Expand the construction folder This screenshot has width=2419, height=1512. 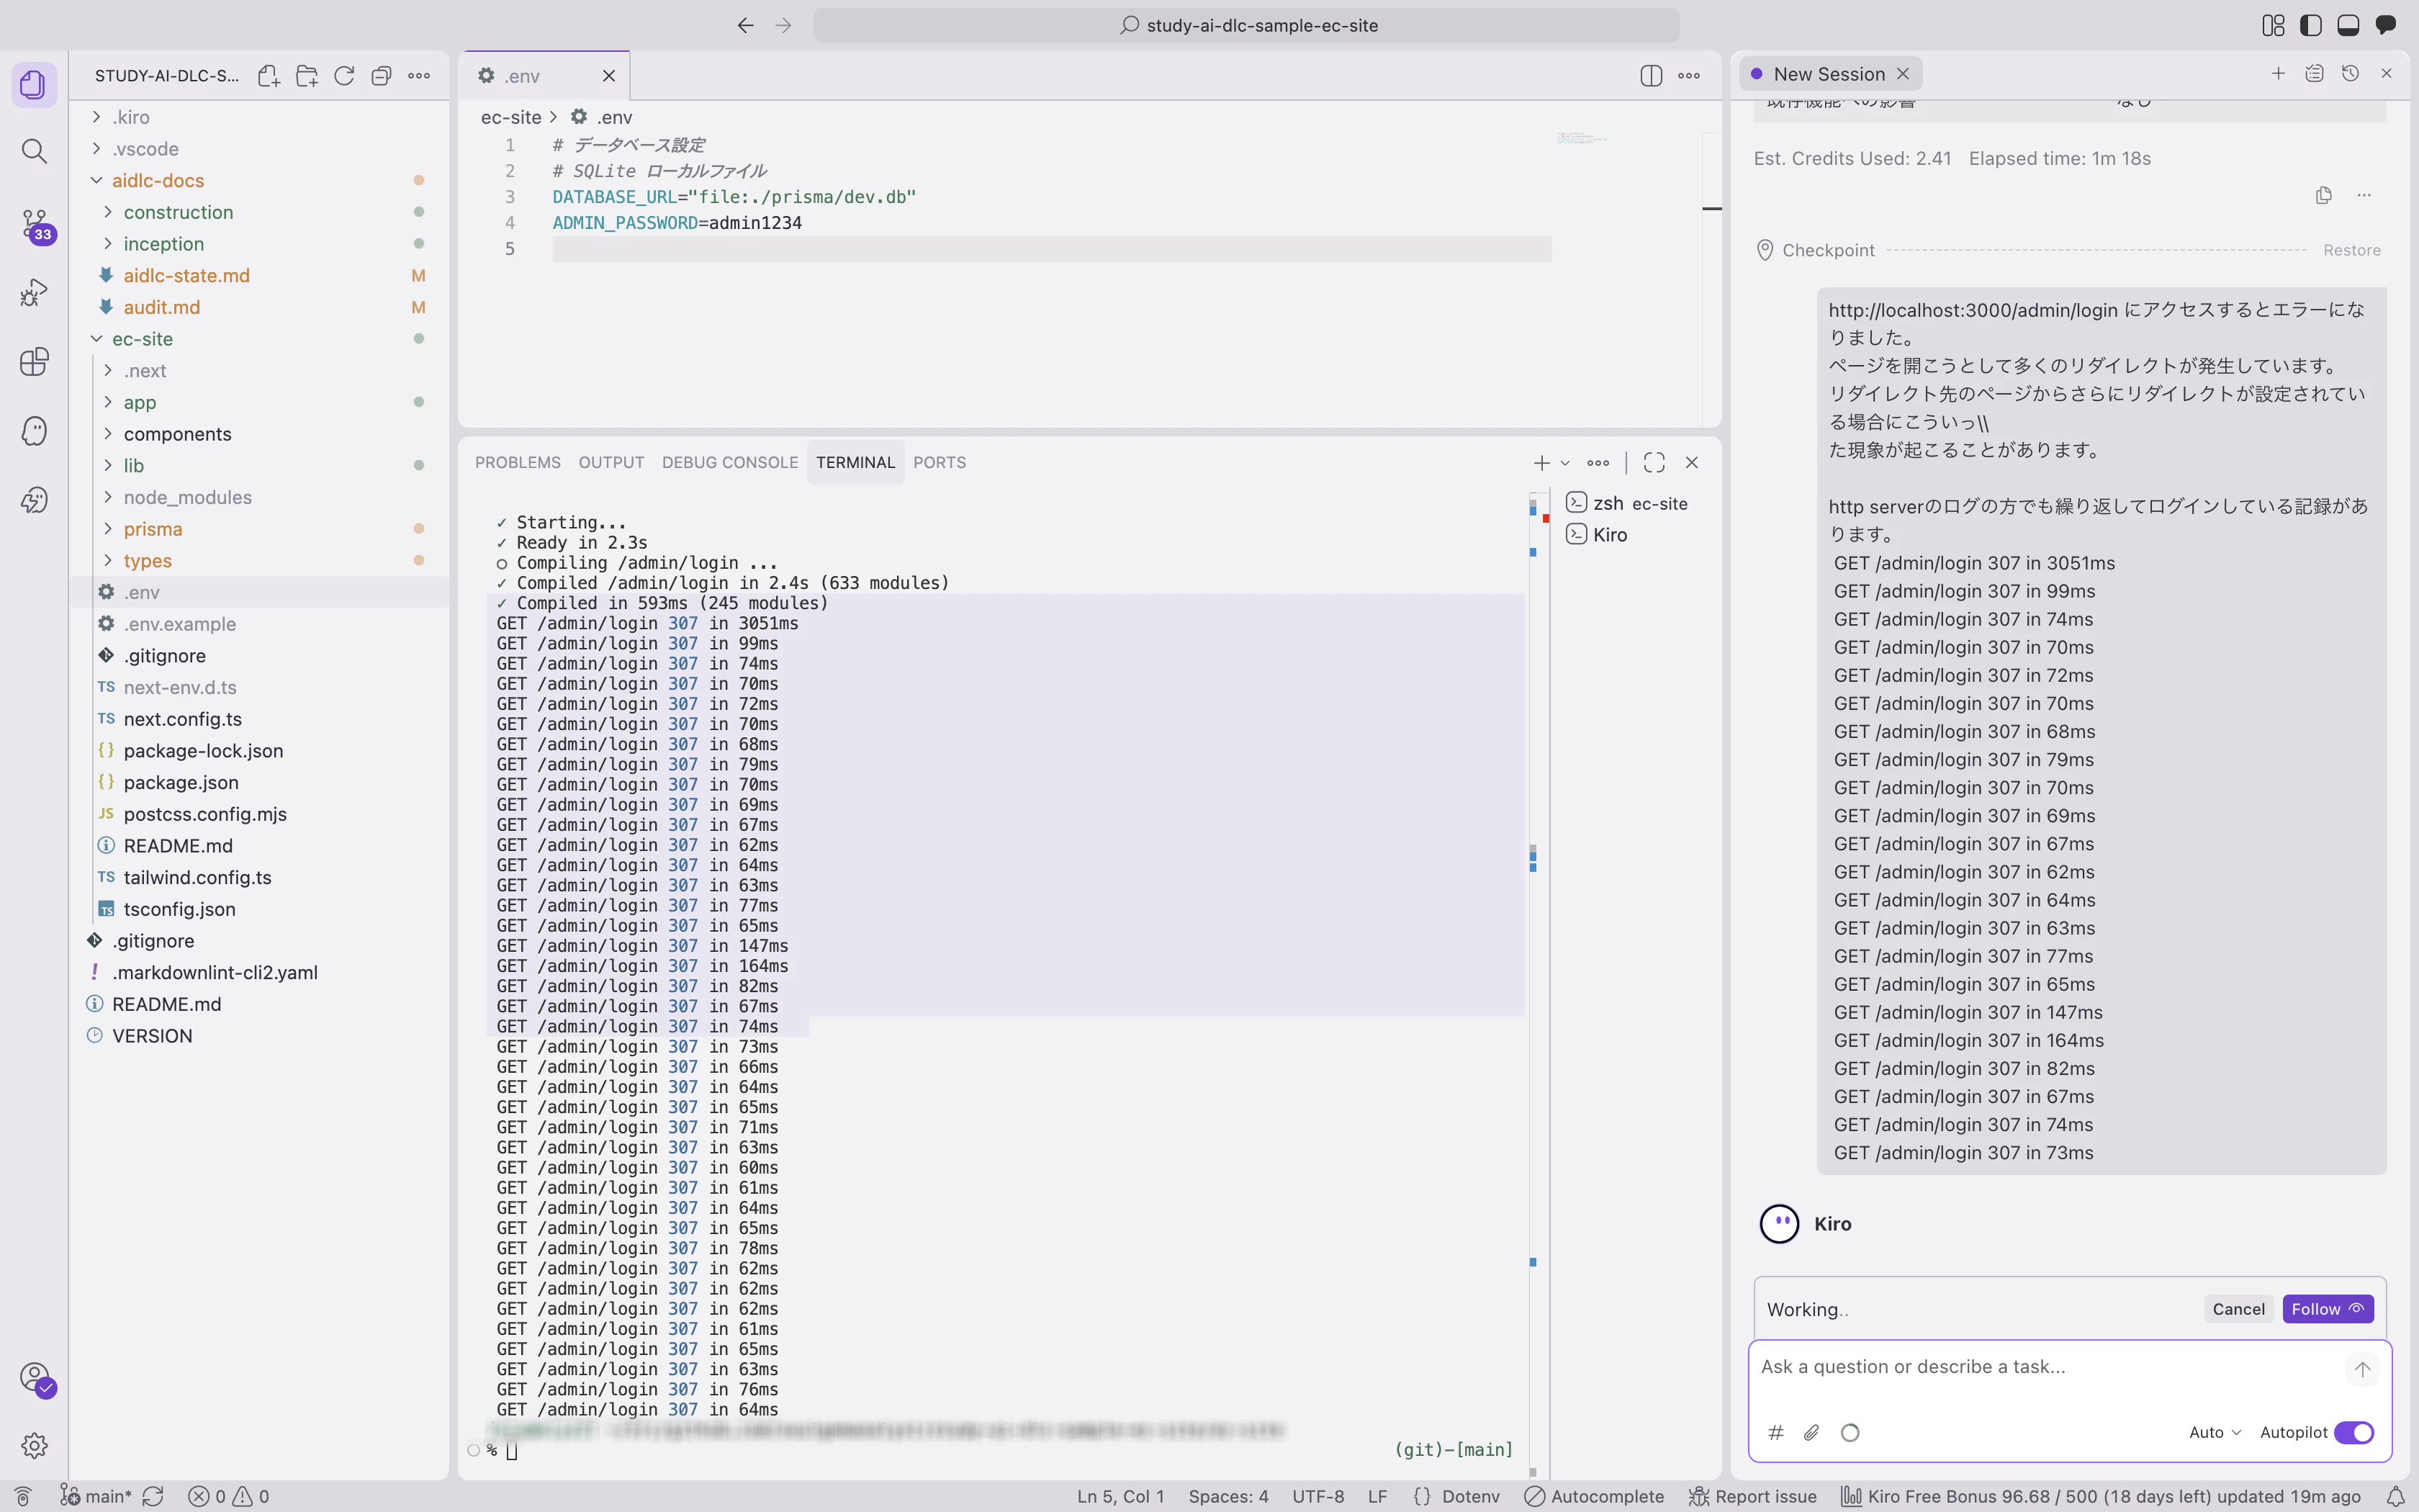pyautogui.click(x=178, y=212)
